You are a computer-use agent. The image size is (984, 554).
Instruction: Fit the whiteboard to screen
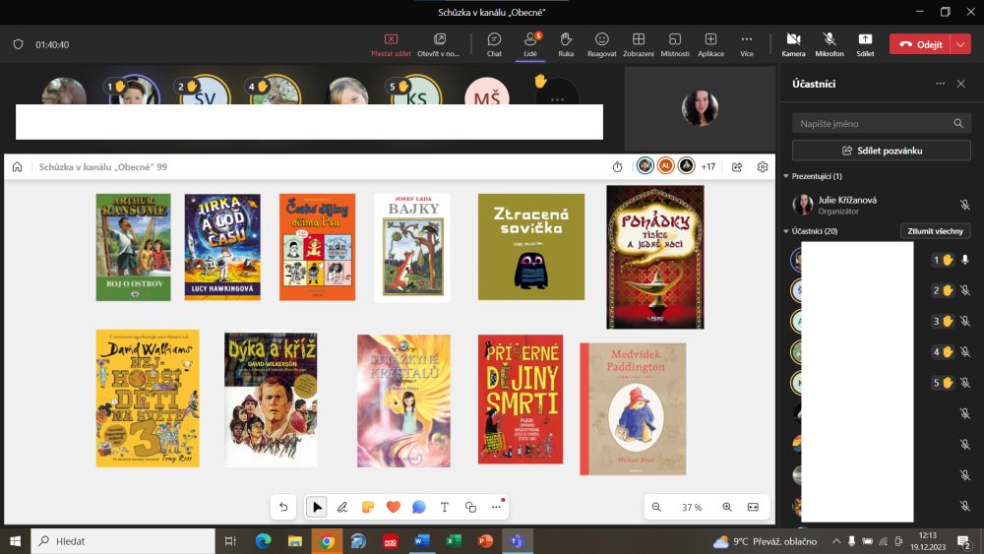pyautogui.click(x=753, y=507)
